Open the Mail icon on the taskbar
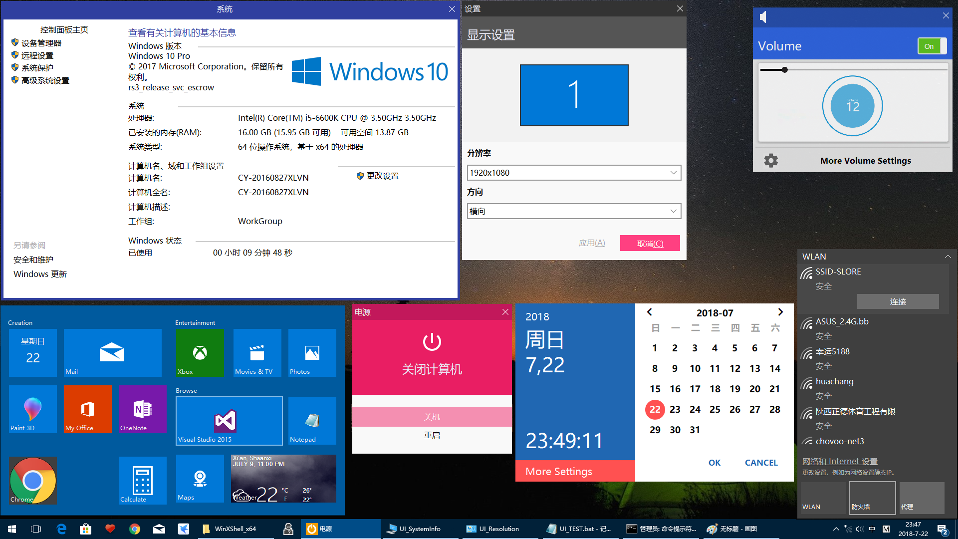The height and width of the screenshot is (539, 958). (159, 529)
